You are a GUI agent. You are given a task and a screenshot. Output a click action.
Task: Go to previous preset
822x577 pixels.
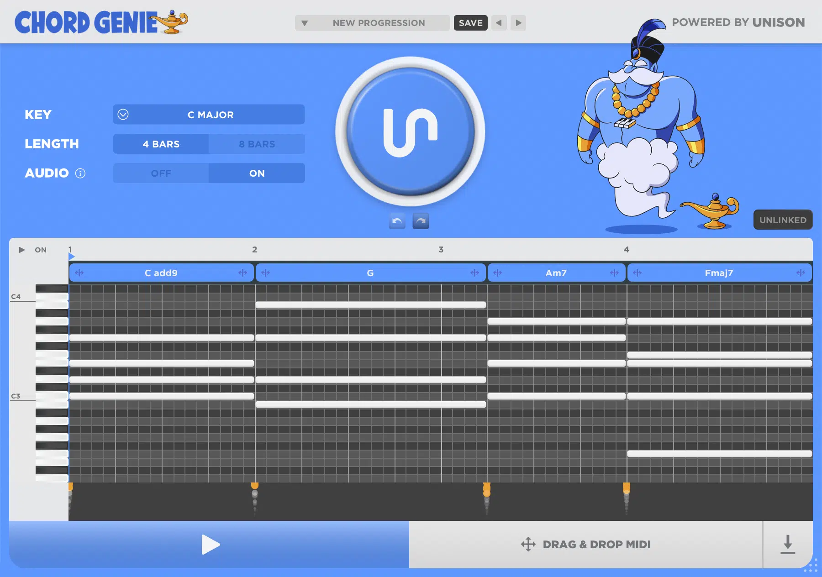pyautogui.click(x=499, y=23)
